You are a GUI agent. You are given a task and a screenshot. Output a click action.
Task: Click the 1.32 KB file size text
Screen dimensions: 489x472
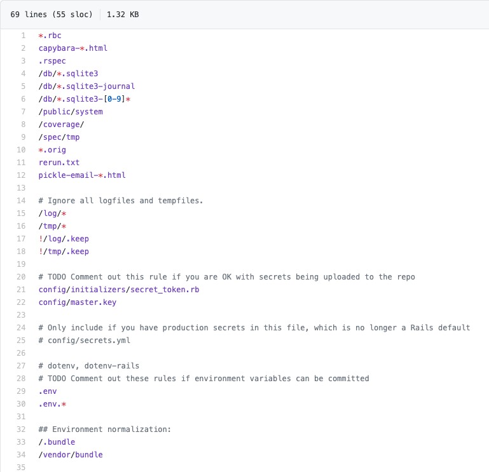(x=123, y=14)
